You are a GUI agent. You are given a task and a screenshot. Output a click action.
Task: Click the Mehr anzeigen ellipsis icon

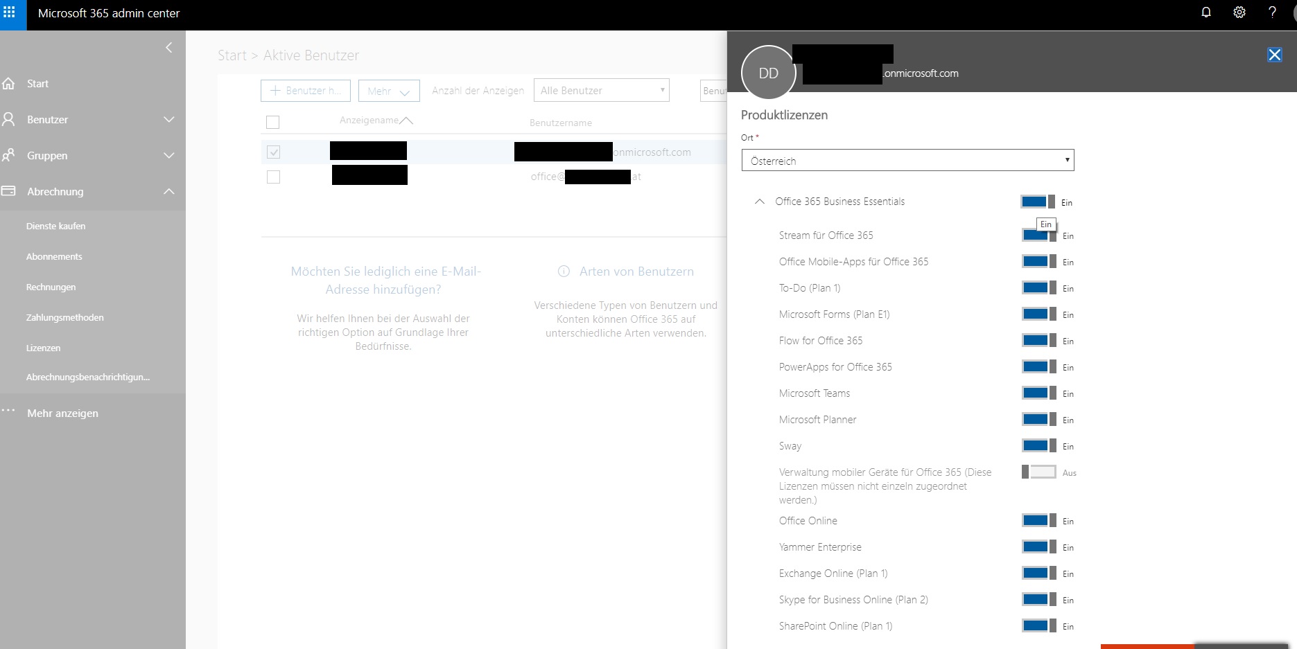click(8, 411)
